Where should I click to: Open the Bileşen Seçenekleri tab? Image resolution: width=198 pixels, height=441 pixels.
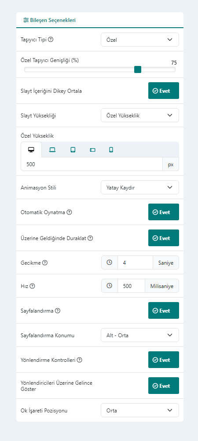[x=49, y=20]
